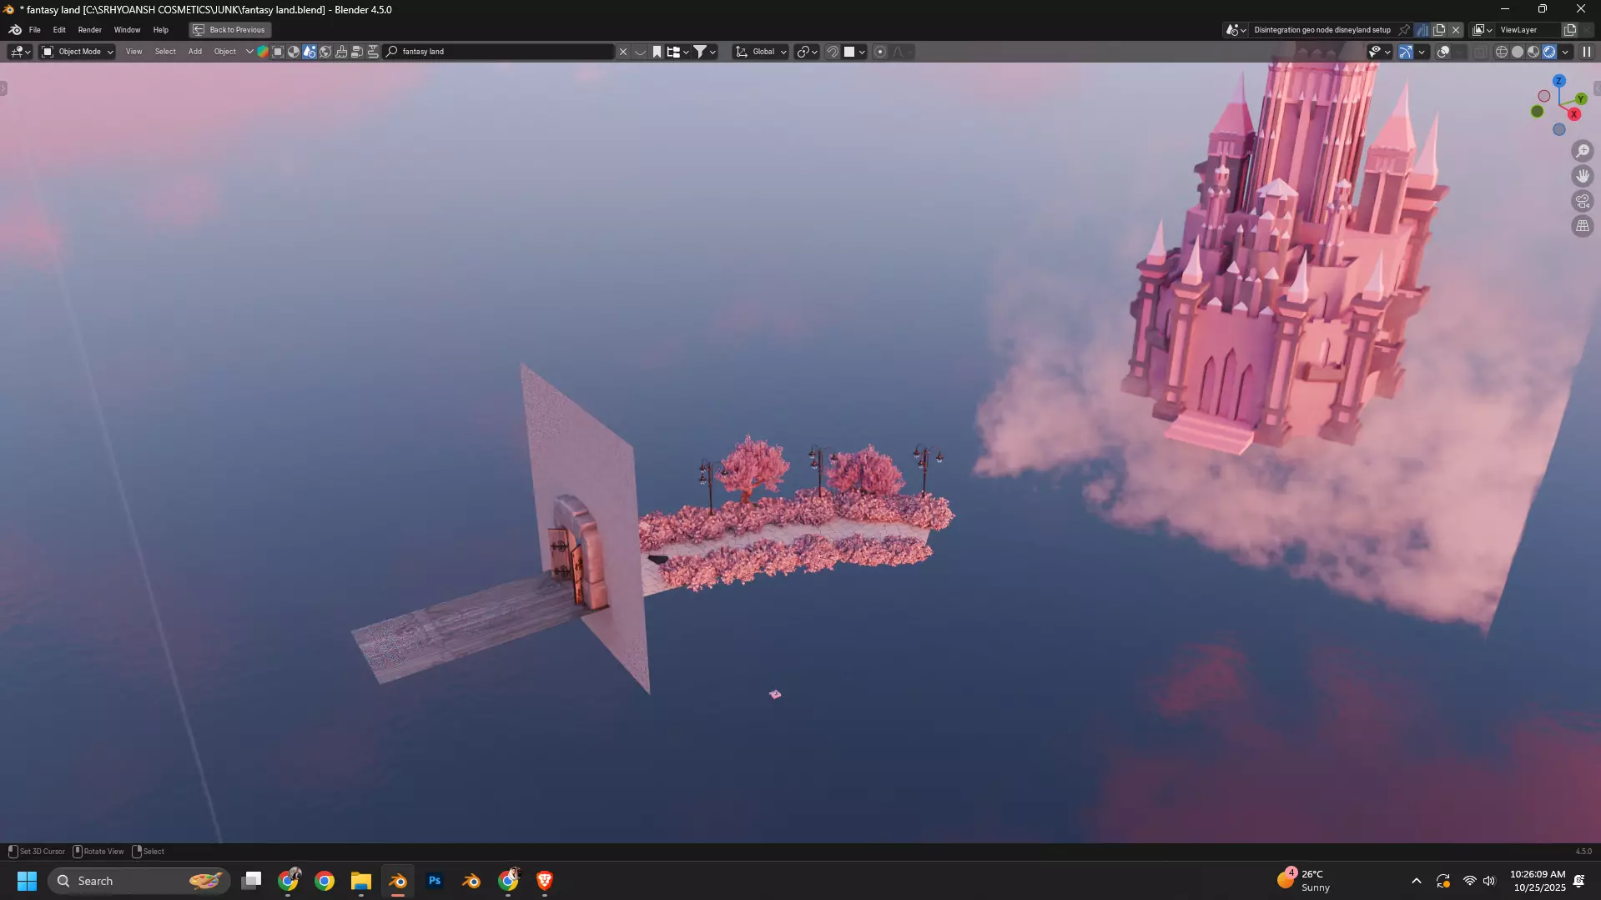Toggle proportional editing
The image size is (1601, 900).
880,52
